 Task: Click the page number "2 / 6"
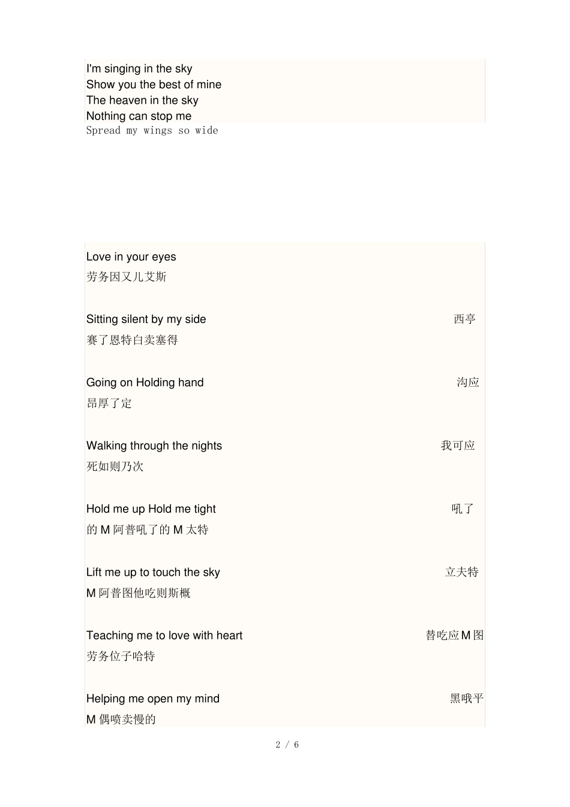coord(287,745)
